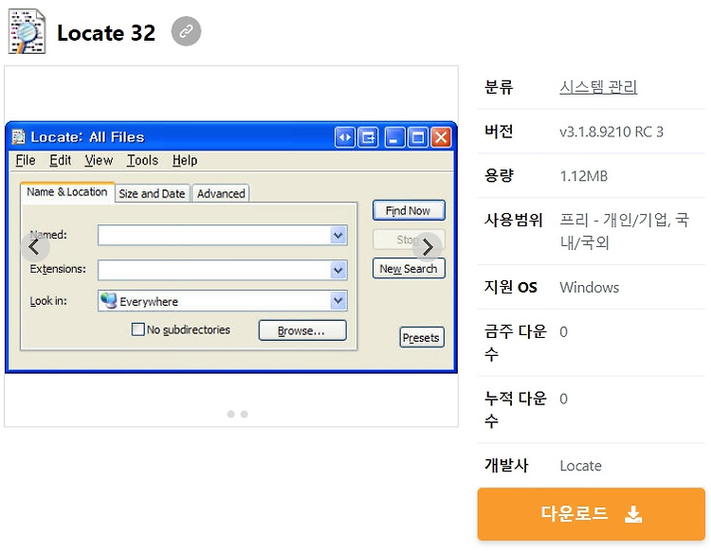The height and width of the screenshot is (551, 711).
Task: Show next screenshot with right arrow
Action: [x=428, y=247]
